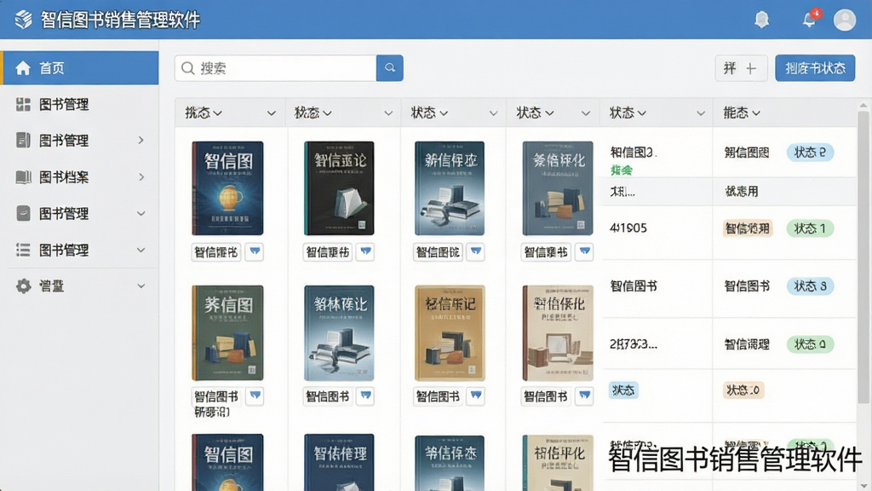Image resolution: width=872 pixels, height=491 pixels.
Task: Click the blue button ending in 书状态
Action: click(815, 68)
